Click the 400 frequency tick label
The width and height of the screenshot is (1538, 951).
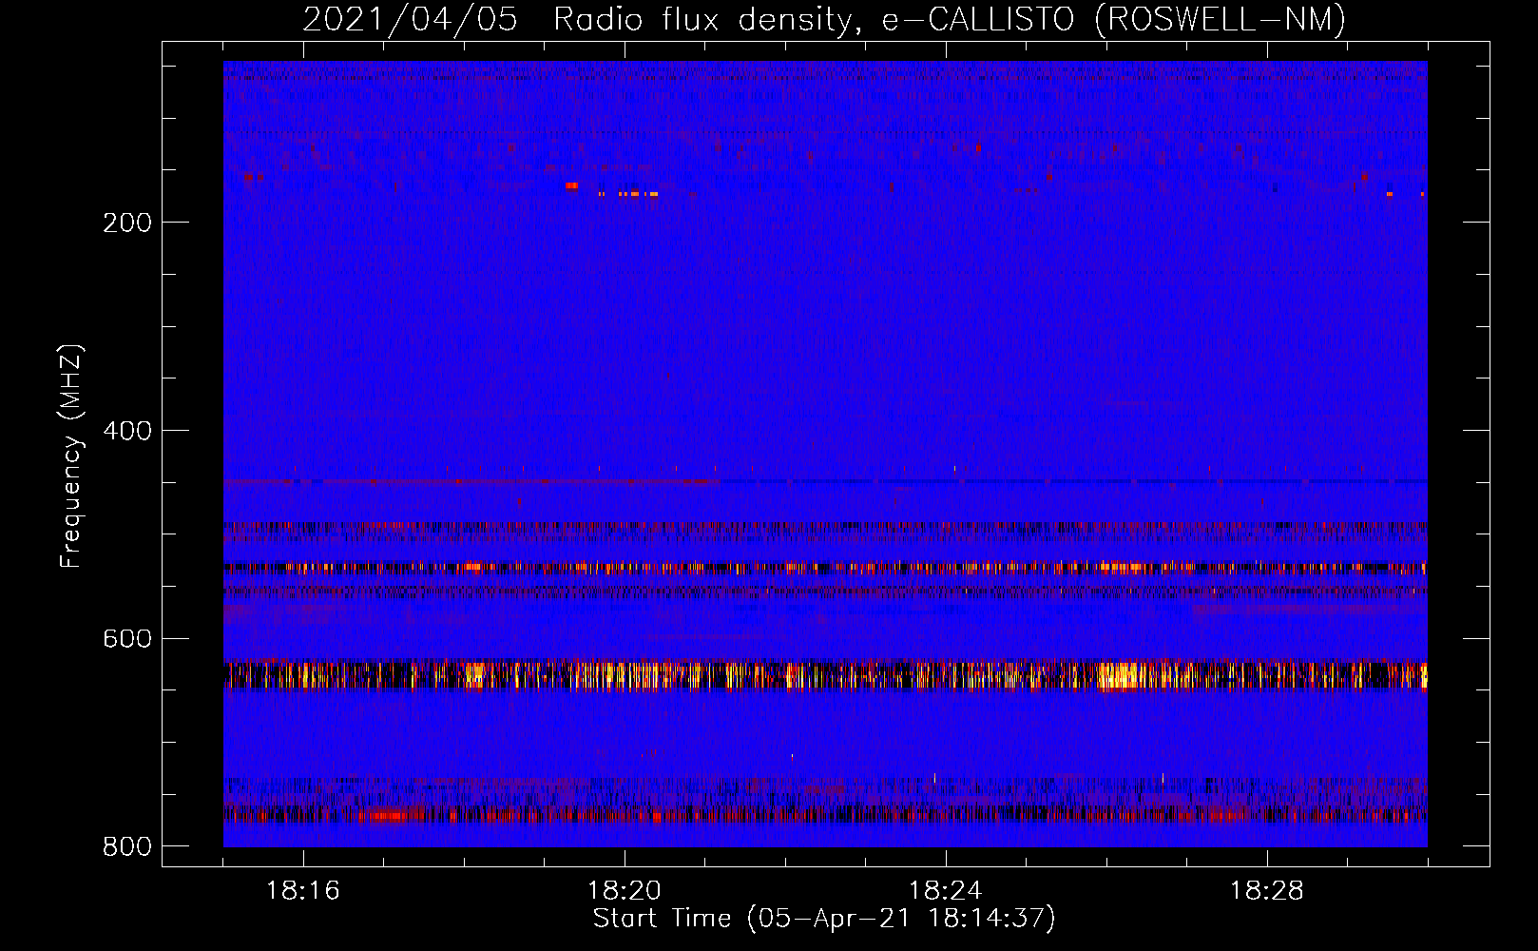coord(127,431)
